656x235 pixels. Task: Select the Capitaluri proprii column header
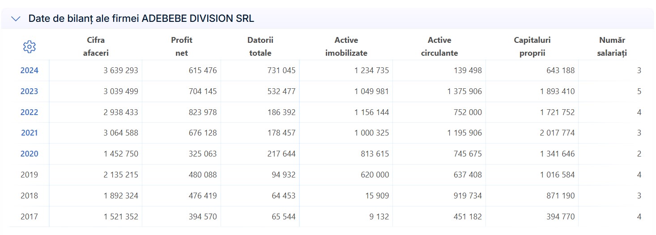tap(532, 46)
